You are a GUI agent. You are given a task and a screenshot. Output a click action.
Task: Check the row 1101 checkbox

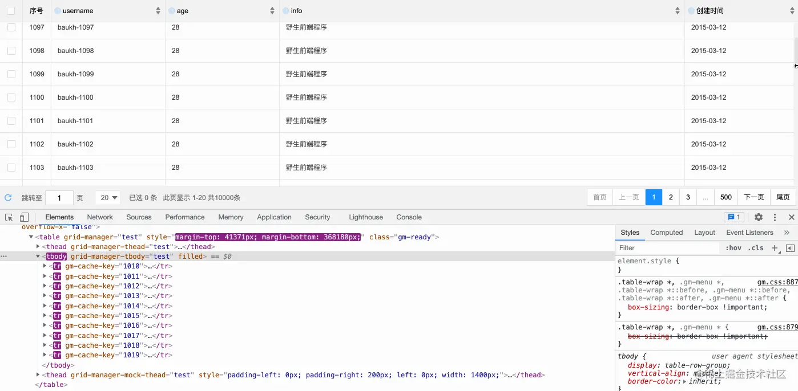coord(11,121)
